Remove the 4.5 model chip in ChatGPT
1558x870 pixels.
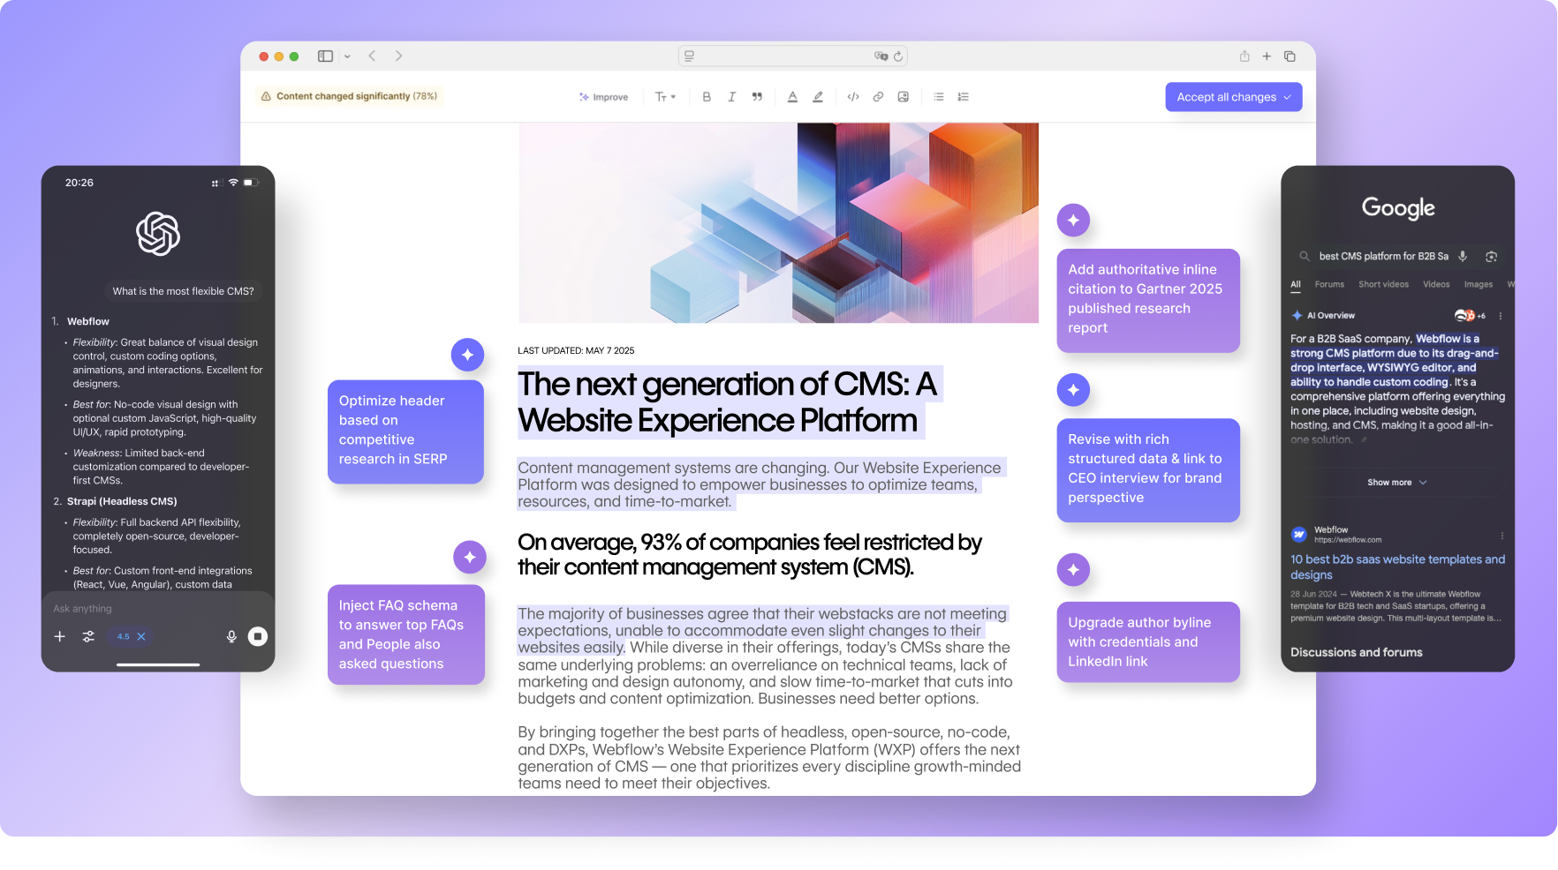click(141, 636)
